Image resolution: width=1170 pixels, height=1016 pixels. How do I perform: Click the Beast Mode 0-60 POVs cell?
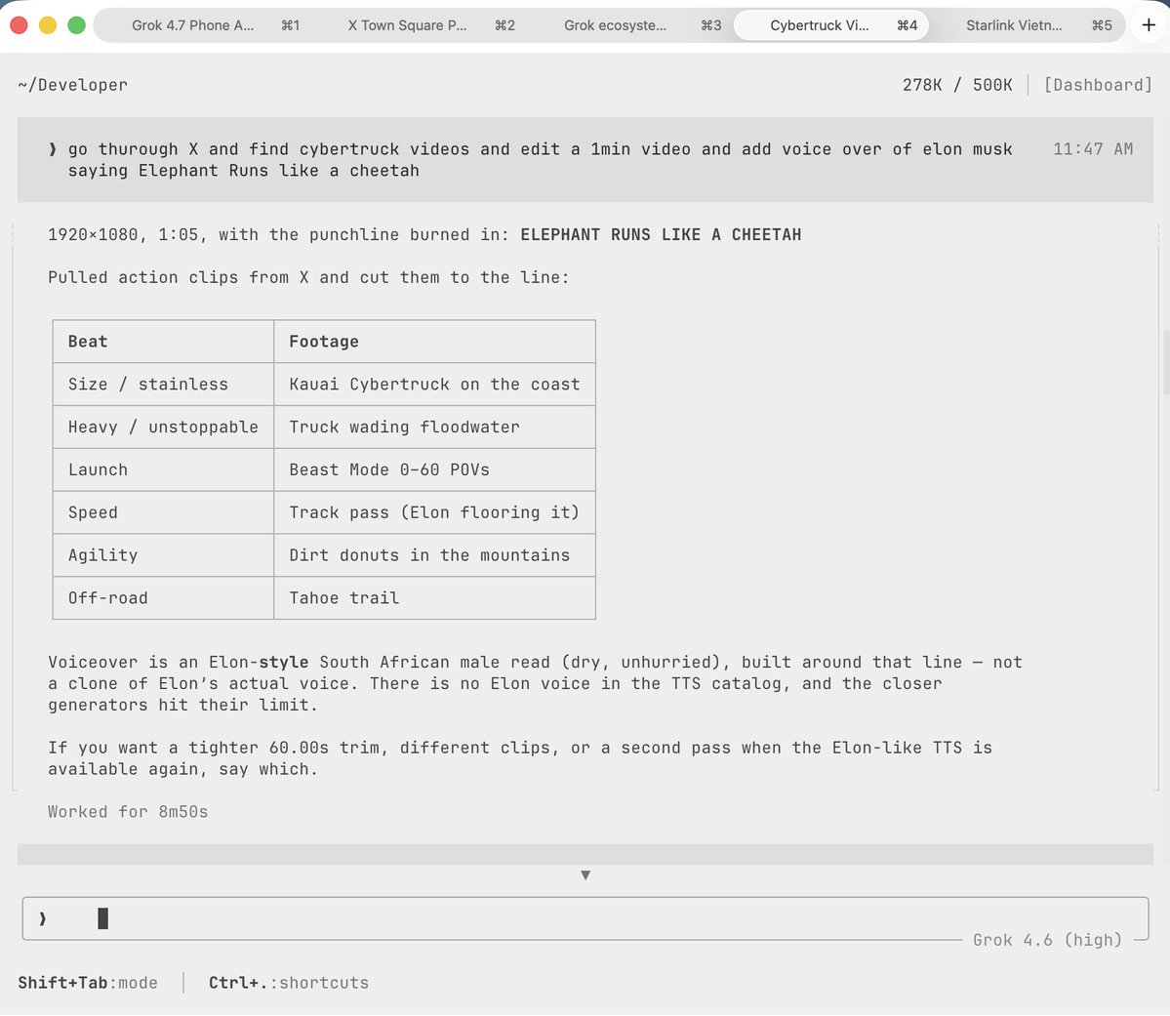pos(434,469)
